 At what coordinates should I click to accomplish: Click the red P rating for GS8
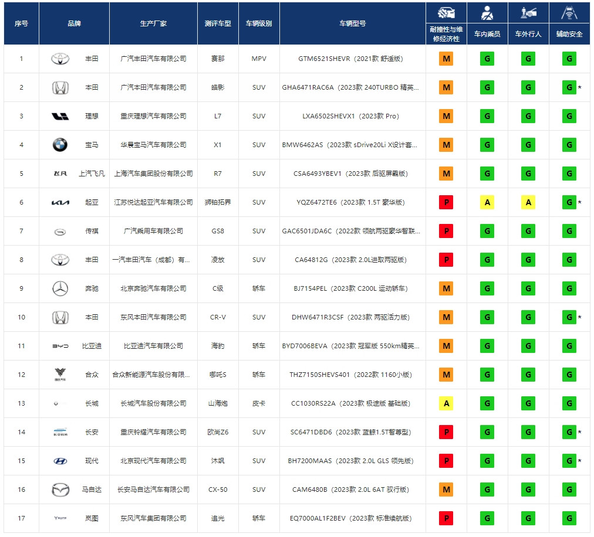(446, 231)
